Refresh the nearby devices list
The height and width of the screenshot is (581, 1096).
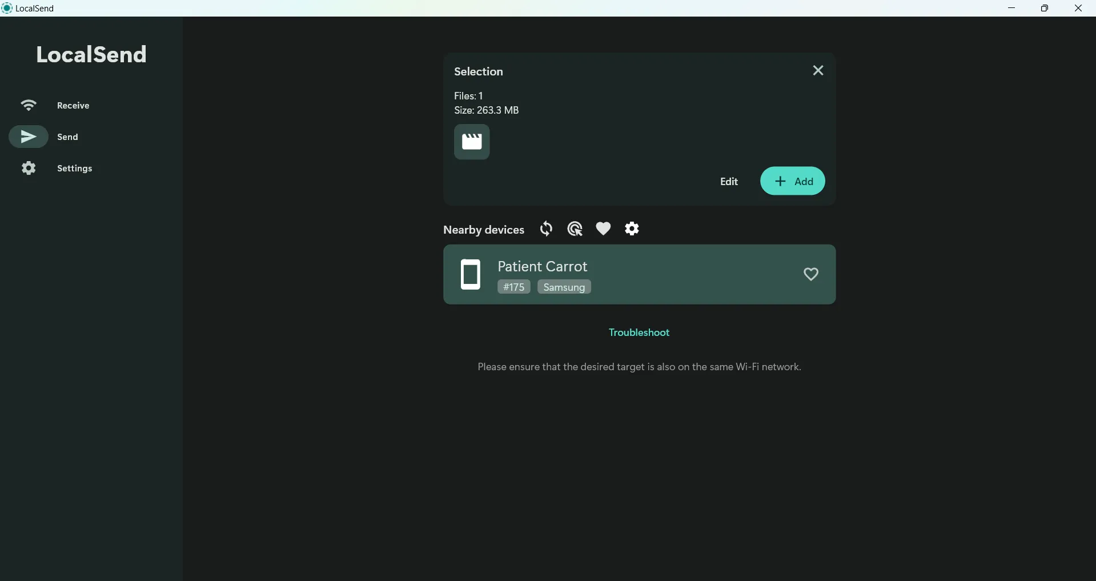click(545, 229)
